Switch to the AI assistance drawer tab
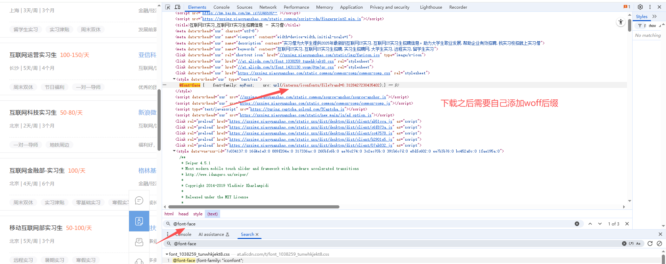 [x=214, y=234]
